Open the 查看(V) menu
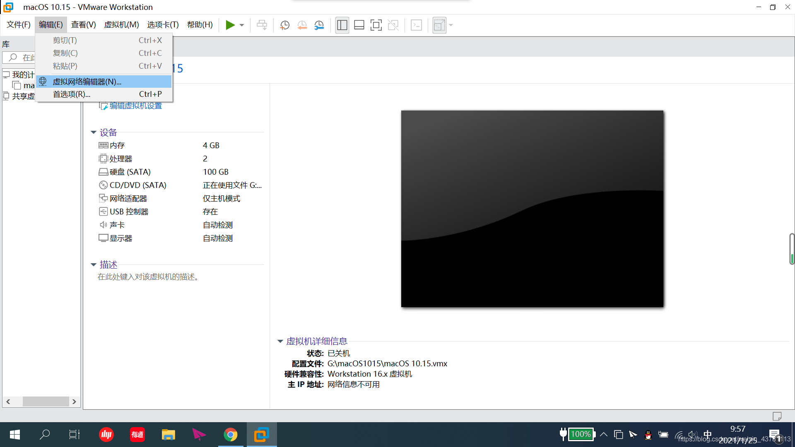 (84, 25)
